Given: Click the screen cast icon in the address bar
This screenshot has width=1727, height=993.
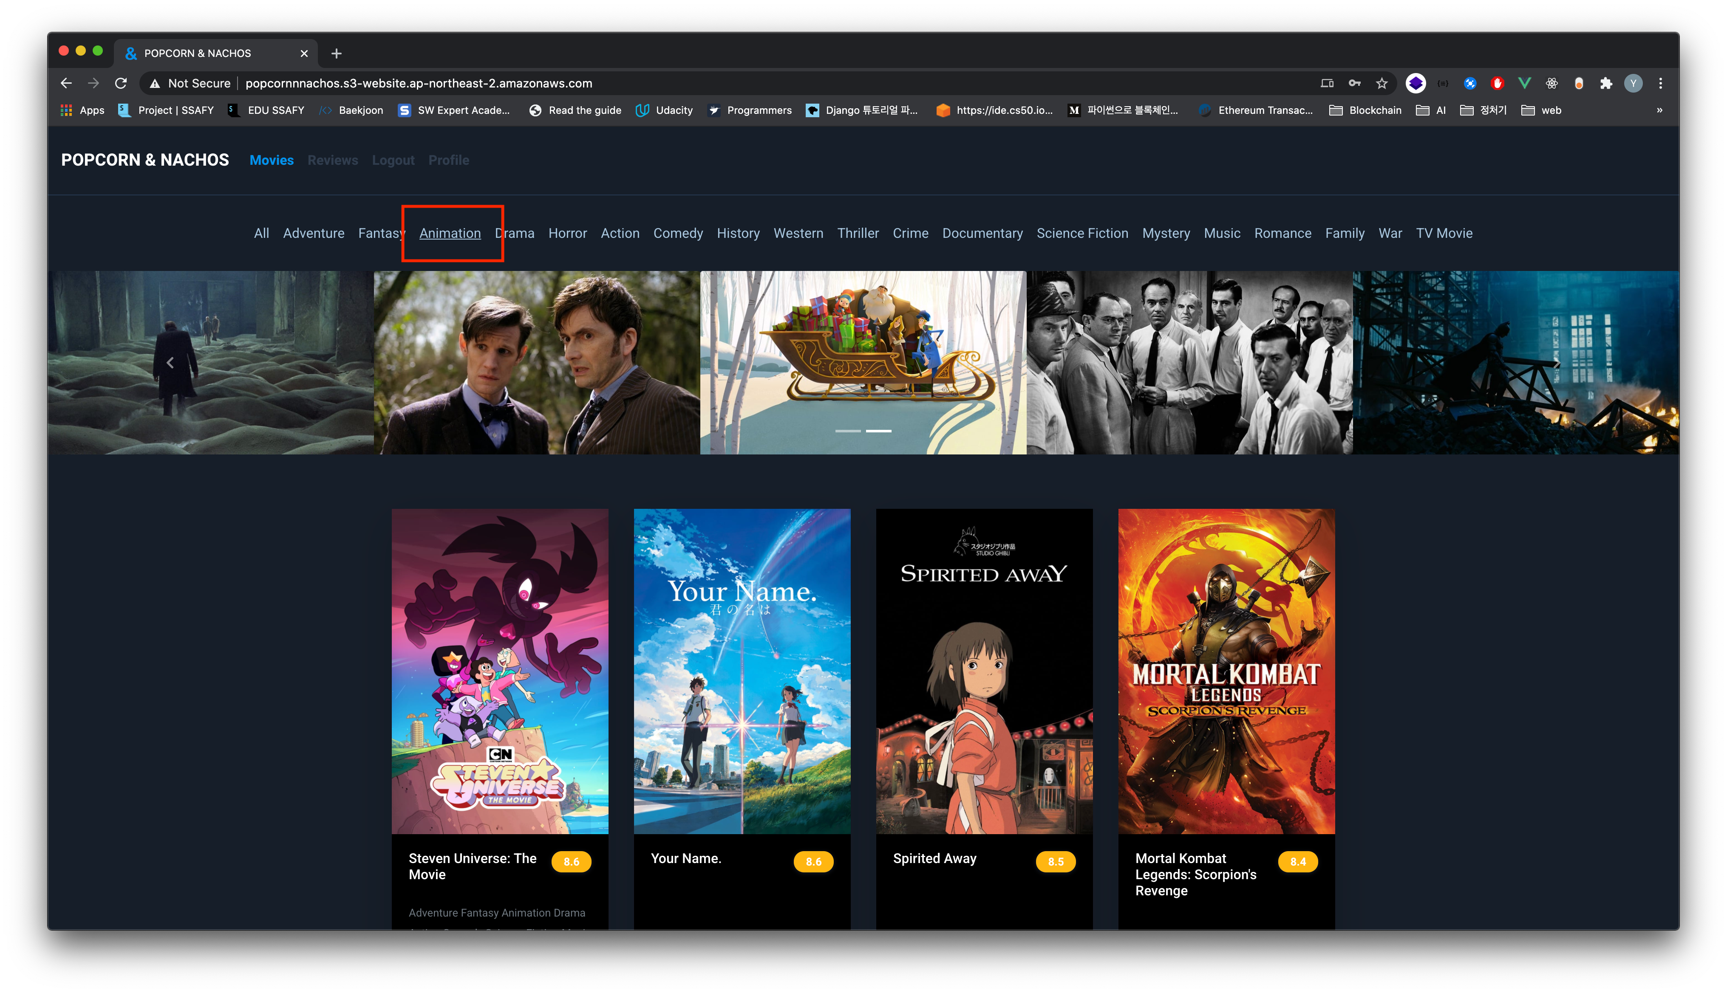Looking at the screenshot, I should point(1327,83).
